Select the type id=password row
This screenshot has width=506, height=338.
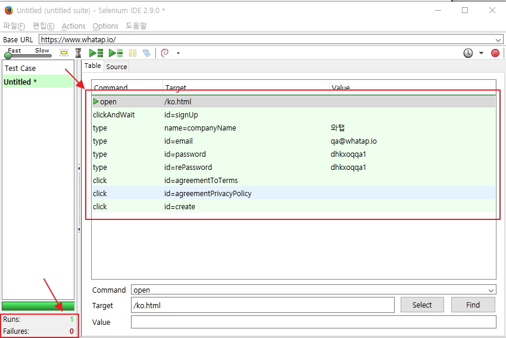[293, 154]
